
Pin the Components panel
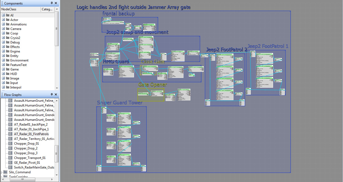[x=52, y=3]
